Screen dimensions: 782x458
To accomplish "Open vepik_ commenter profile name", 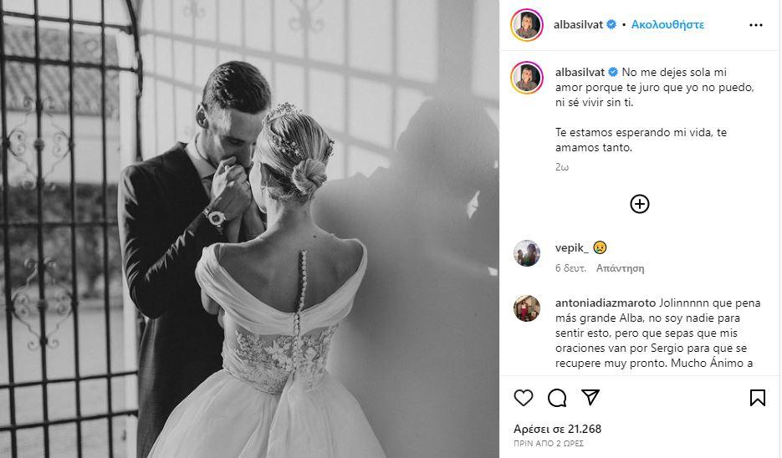I will 572,247.
